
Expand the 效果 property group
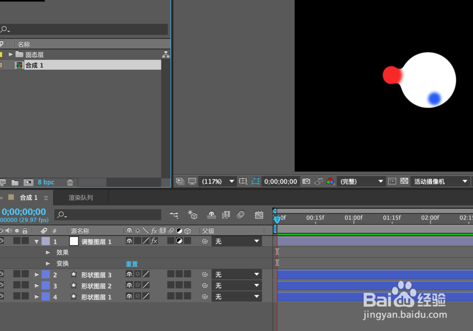(48, 253)
